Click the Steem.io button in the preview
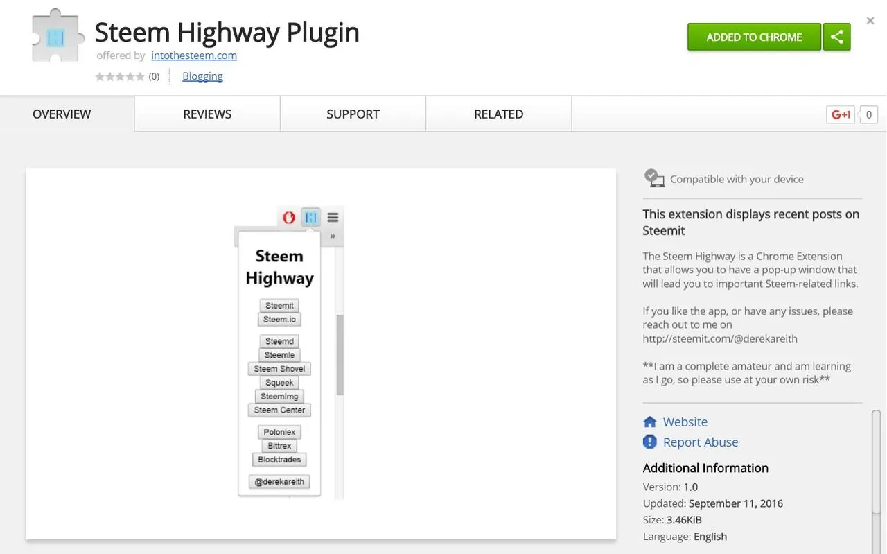The image size is (887, 554). (279, 320)
